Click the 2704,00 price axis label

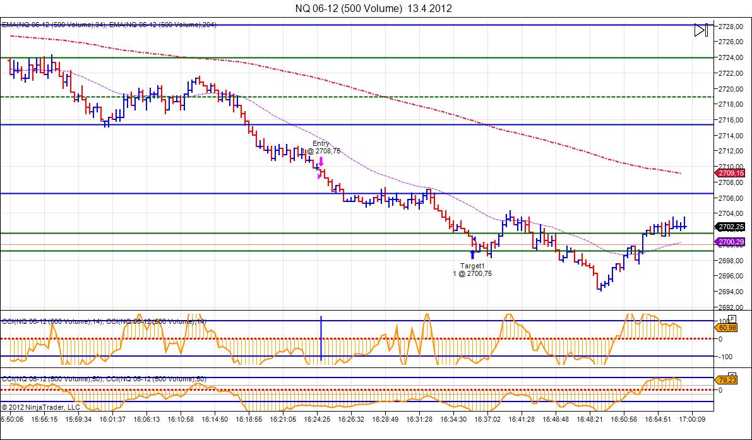point(731,213)
